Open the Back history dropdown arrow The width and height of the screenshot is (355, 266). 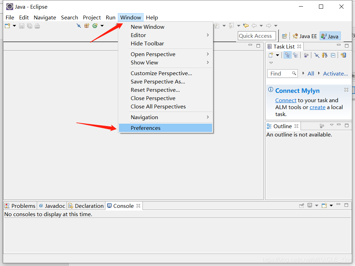(261, 26)
